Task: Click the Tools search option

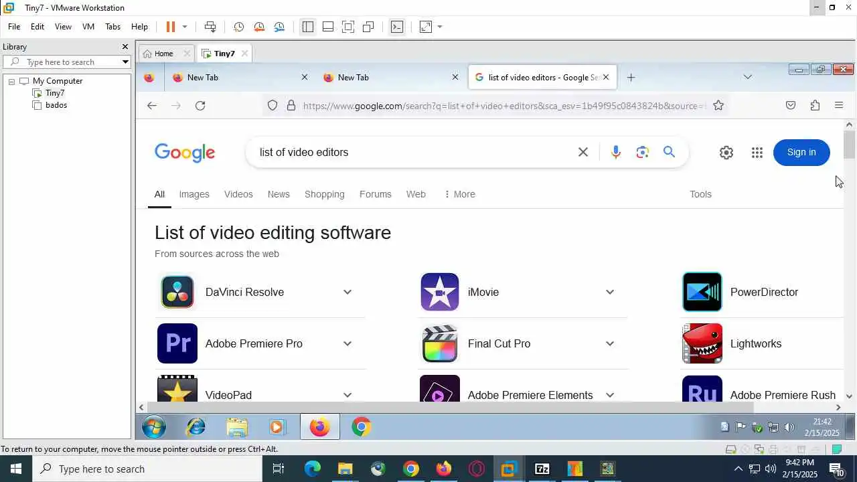Action: [700, 194]
